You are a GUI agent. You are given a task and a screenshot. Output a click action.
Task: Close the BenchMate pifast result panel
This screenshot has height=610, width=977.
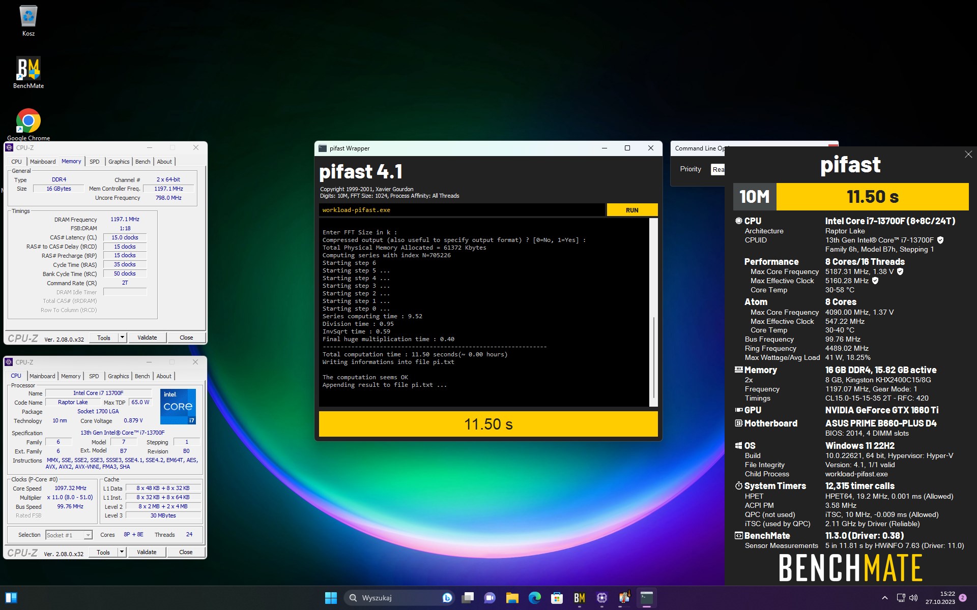tap(968, 155)
